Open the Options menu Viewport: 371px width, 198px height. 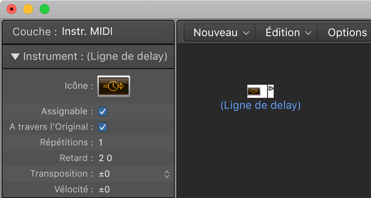pyautogui.click(x=347, y=33)
